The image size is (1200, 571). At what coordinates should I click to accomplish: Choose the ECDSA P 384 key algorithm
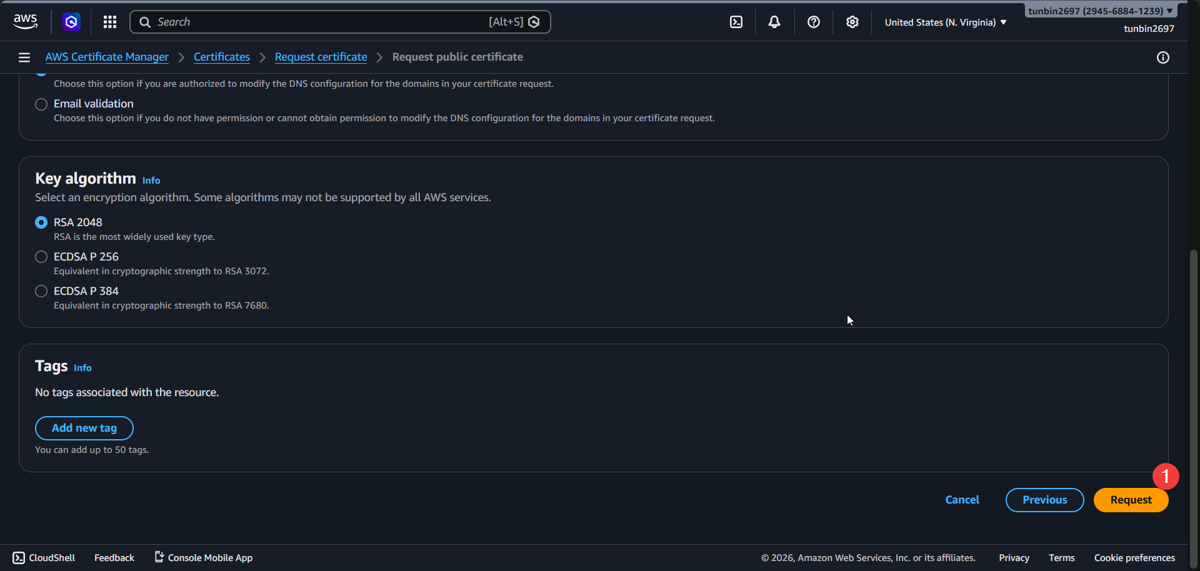41,291
